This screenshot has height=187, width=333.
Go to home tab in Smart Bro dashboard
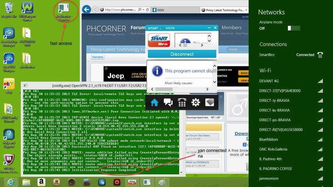[x=154, y=103]
